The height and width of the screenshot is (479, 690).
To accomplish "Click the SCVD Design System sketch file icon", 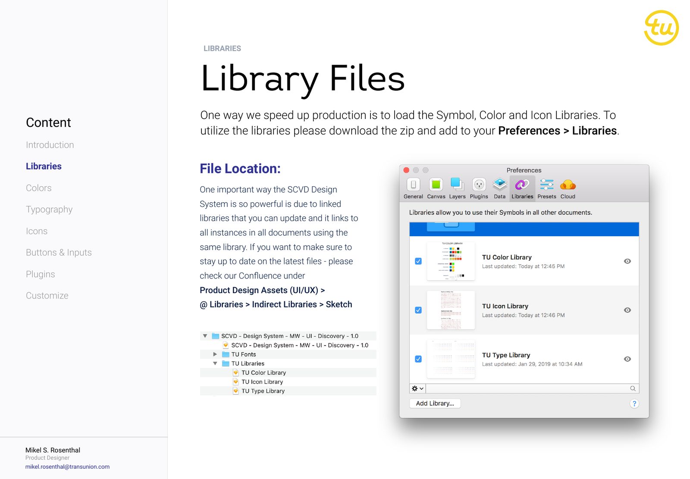I will coord(226,345).
